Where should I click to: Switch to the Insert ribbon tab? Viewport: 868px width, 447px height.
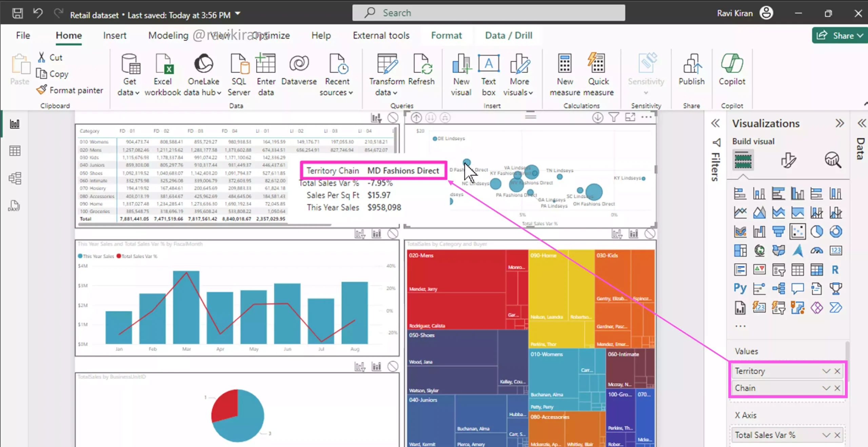pyautogui.click(x=115, y=35)
